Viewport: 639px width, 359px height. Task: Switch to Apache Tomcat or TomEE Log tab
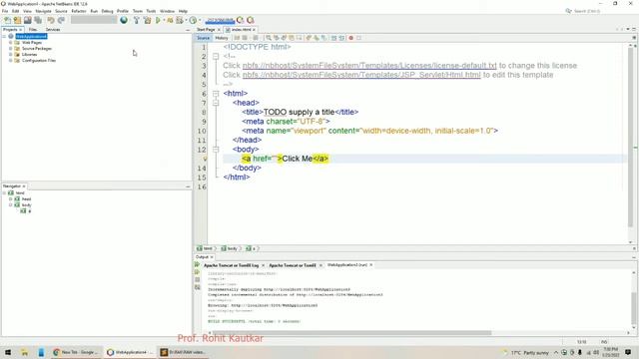[231, 265]
